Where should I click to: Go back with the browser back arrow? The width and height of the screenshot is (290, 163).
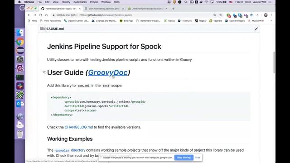click(x=29, y=15)
